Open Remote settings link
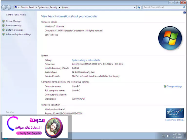Screen dimensions: 187x140 click(14, 25)
